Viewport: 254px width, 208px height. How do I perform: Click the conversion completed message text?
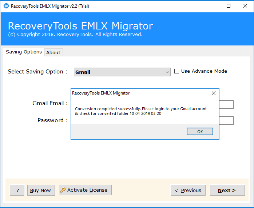tap(141, 111)
